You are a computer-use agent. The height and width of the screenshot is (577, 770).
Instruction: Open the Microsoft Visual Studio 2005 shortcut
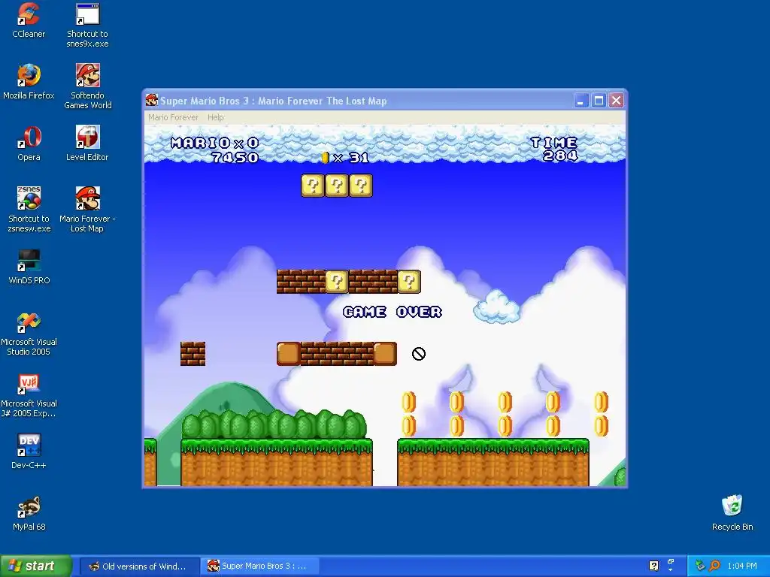[29, 333]
